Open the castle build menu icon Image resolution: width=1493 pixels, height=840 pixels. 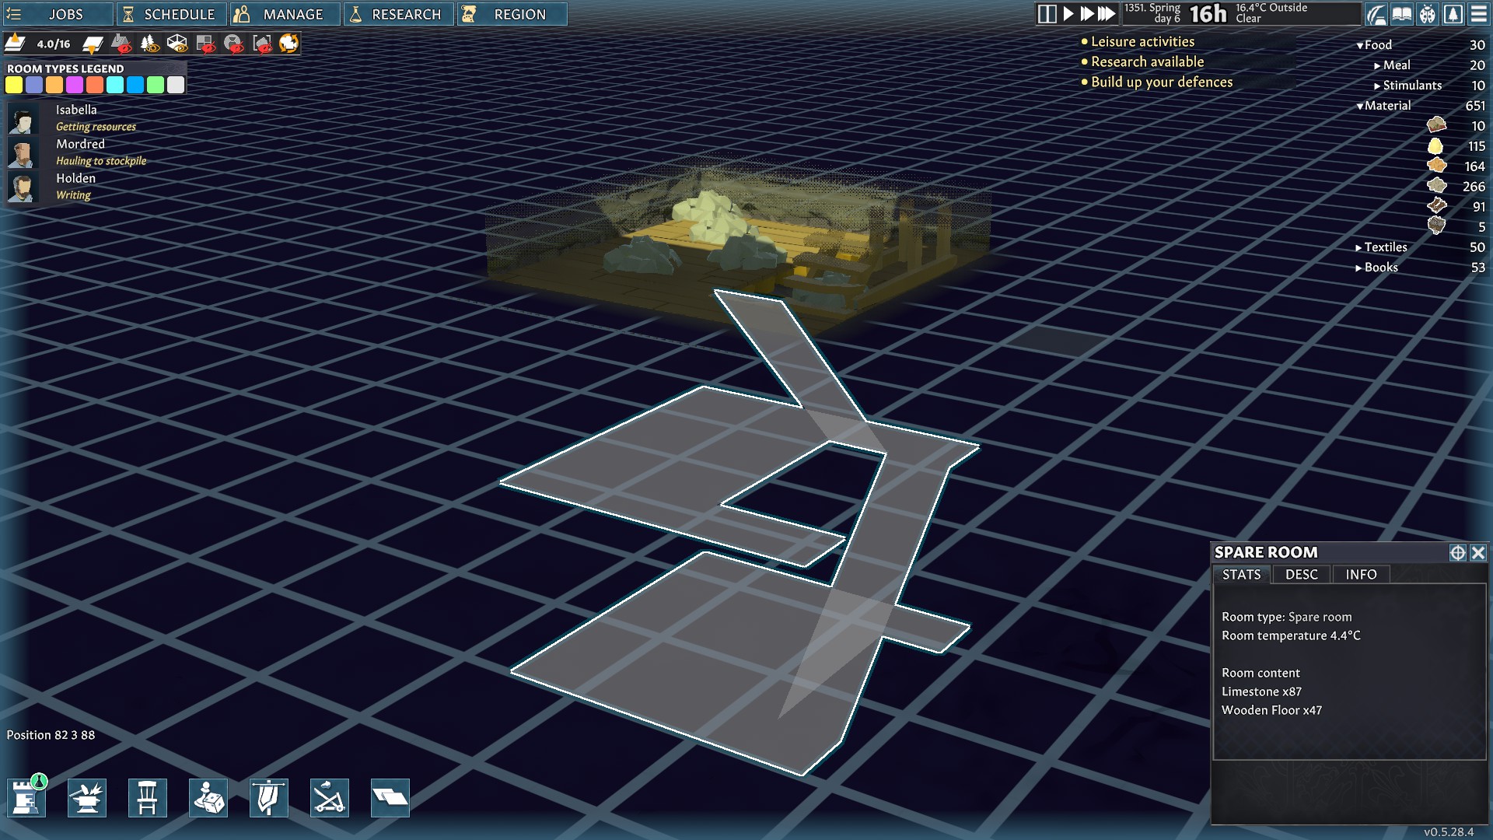pyautogui.click(x=26, y=798)
